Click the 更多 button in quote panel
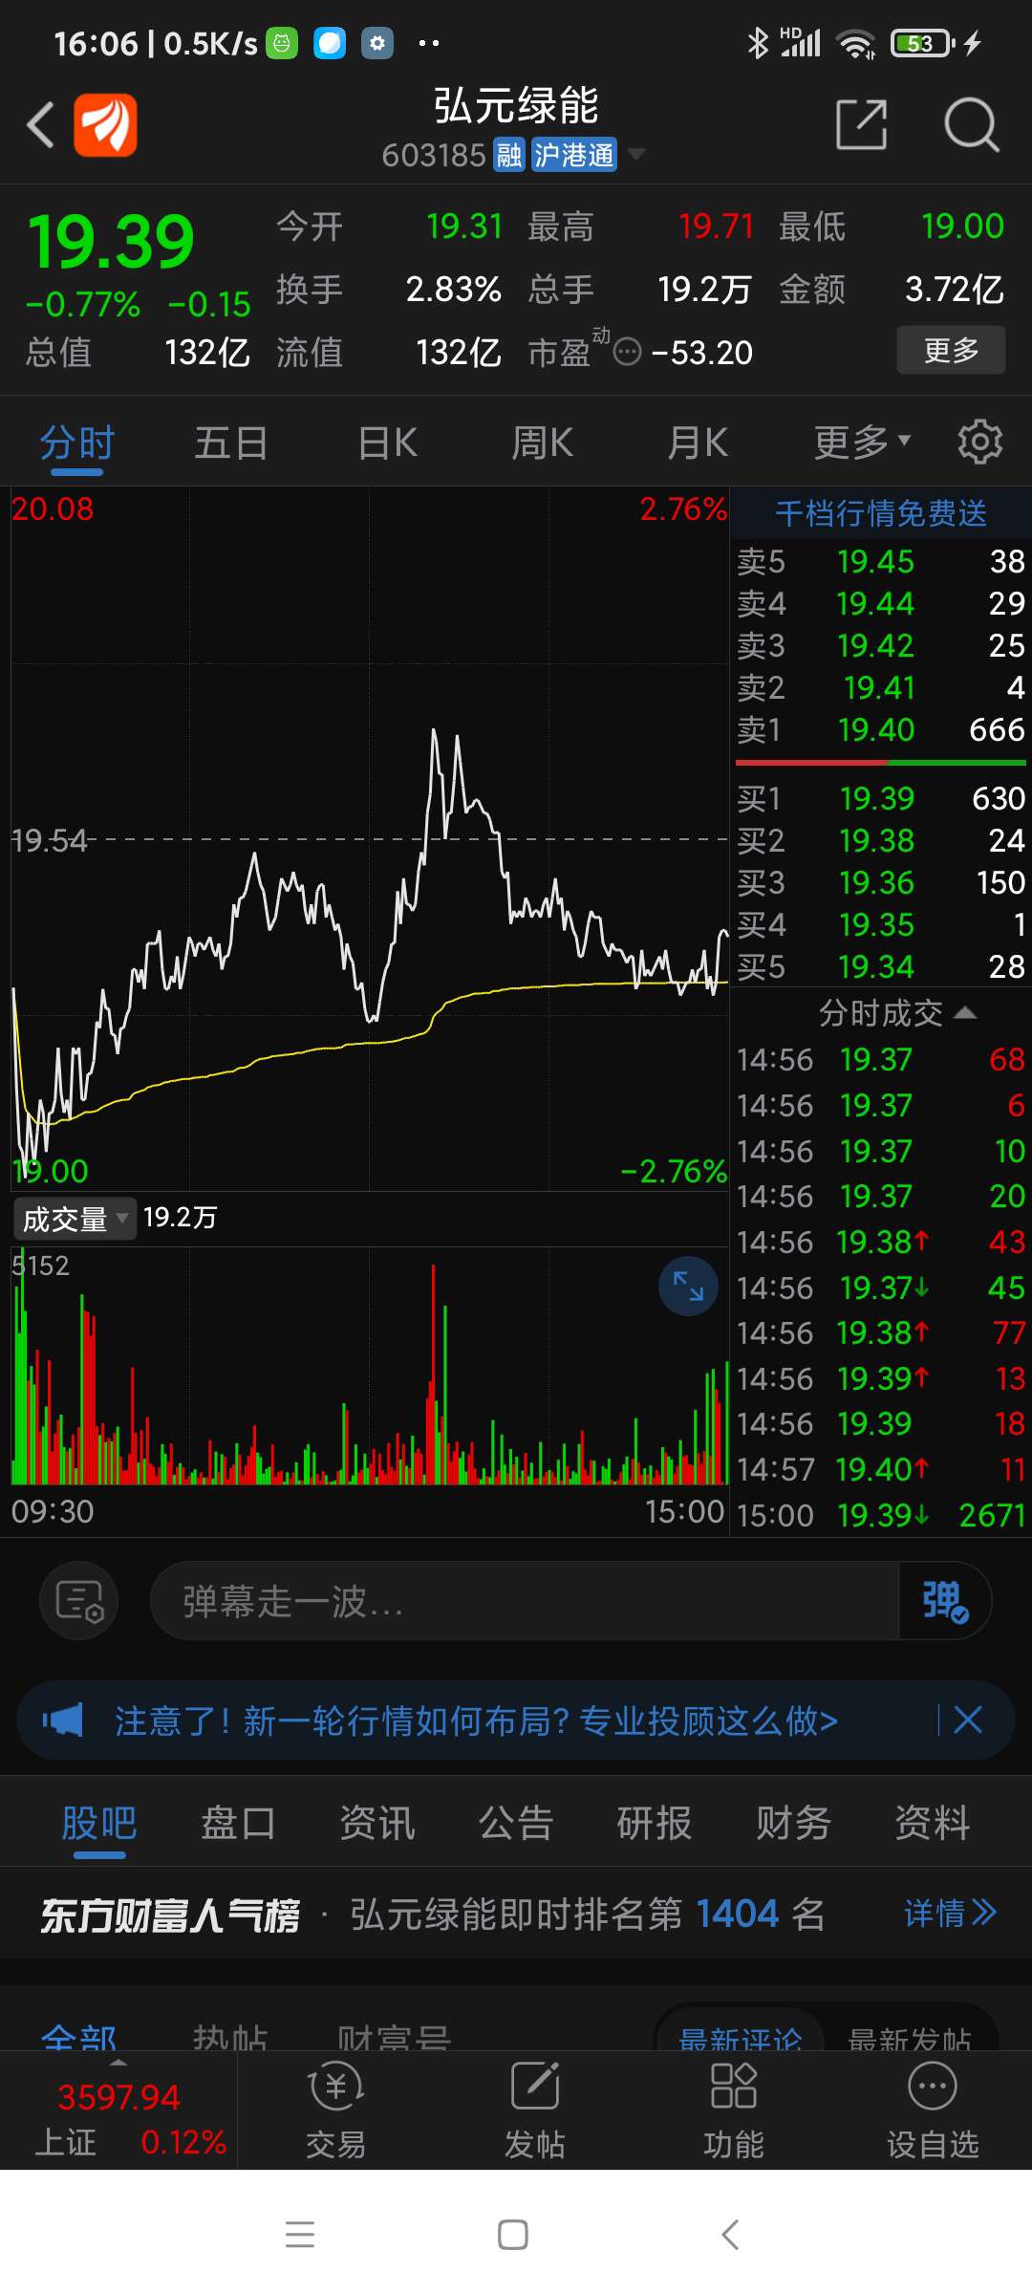This screenshot has width=1032, height=2294. click(951, 350)
